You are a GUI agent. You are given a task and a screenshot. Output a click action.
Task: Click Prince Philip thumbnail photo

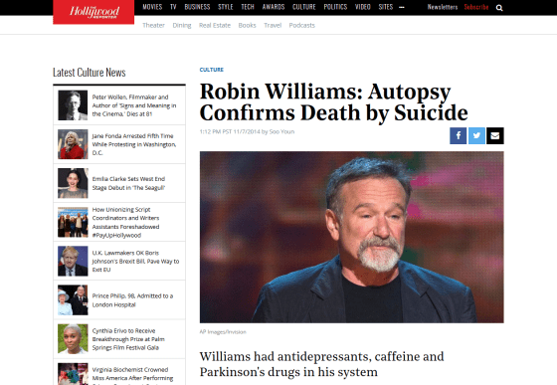click(73, 300)
